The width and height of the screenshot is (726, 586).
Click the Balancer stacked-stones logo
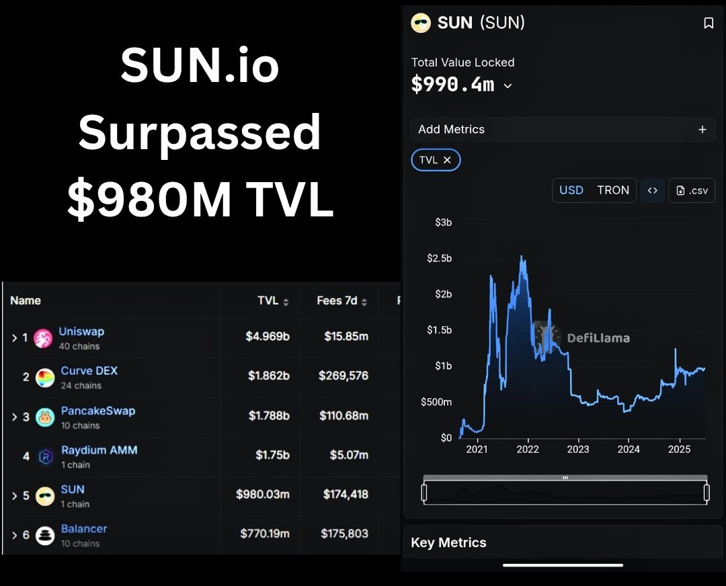[45, 536]
